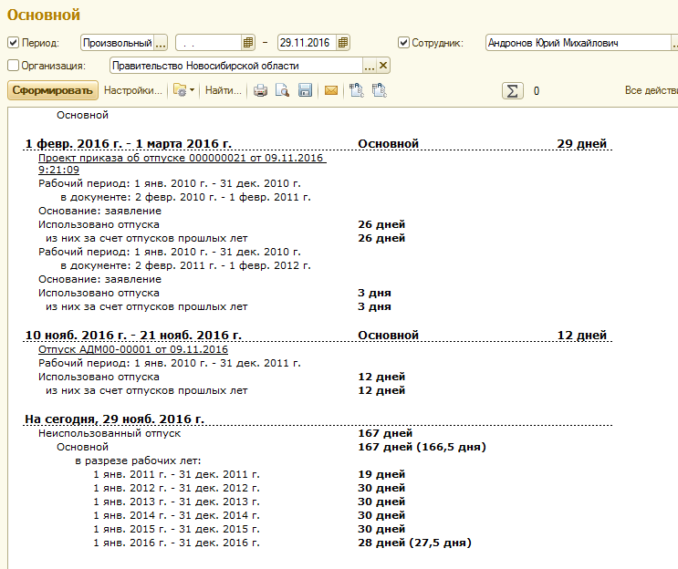Open print preview magnifier icon
Screen dimensions: 678x569
[x=282, y=90]
